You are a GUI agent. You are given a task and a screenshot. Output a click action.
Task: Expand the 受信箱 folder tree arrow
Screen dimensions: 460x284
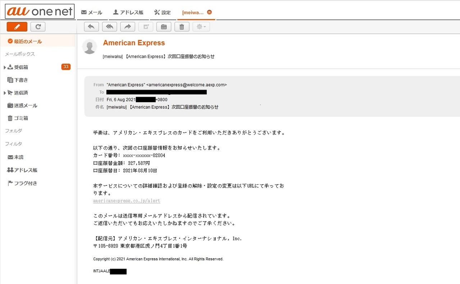[x=5, y=67]
